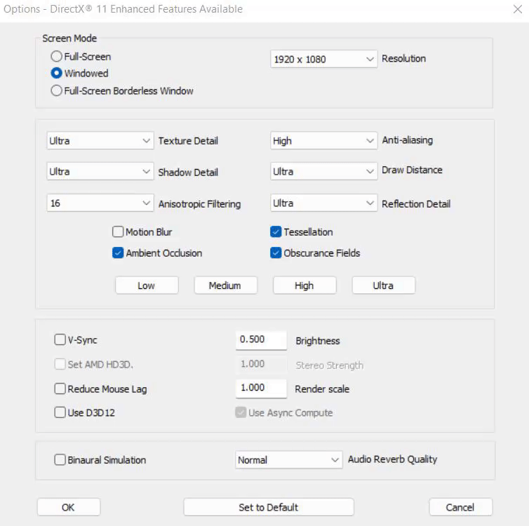The height and width of the screenshot is (526, 529).
Task: Open the Audio Reverb Quality dropdown
Action: click(288, 460)
